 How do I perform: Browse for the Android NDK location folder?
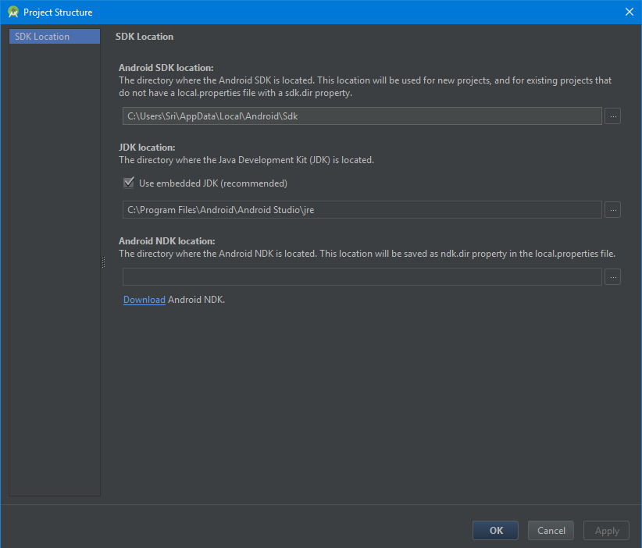click(x=612, y=277)
